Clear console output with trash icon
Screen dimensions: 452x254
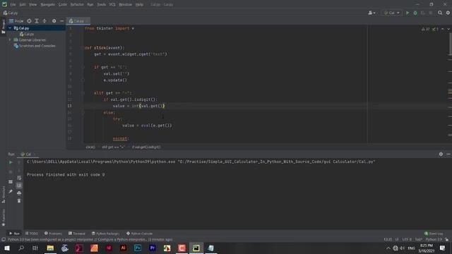(x=19, y=200)
